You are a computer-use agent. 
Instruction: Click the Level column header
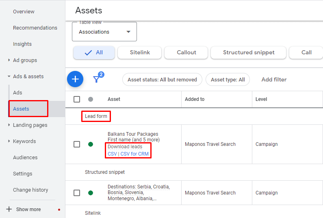261,99
